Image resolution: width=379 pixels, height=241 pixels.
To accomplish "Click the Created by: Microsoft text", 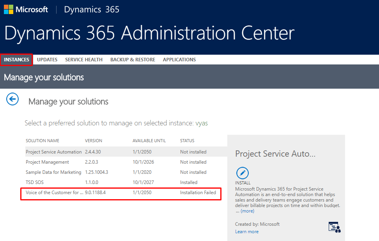I will 257,224.
